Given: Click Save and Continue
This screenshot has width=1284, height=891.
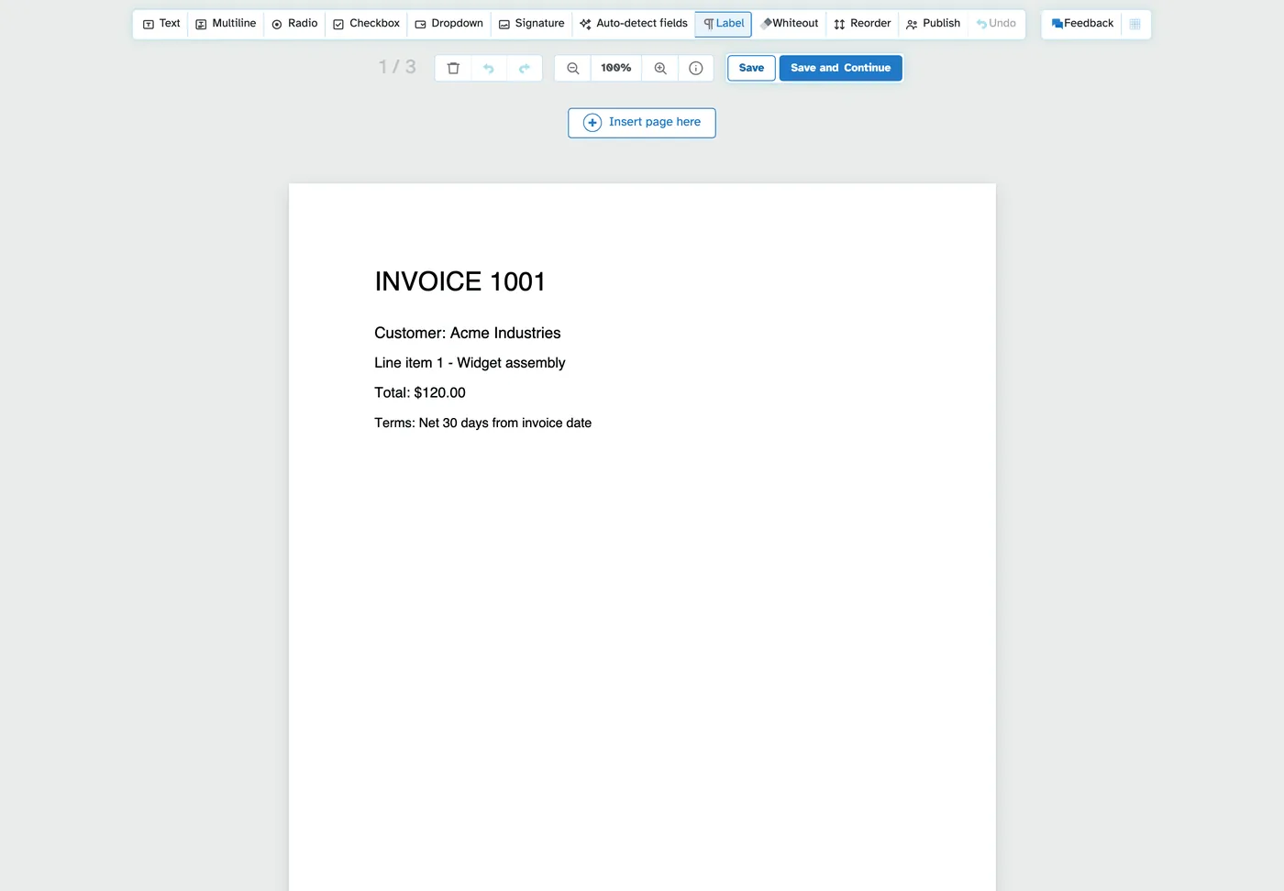Looking at the screenshot, I should coord(841,68).
